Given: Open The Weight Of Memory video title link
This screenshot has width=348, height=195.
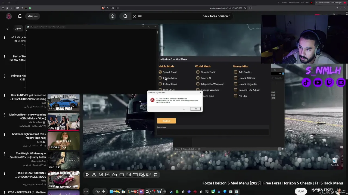Looking at the screenshot, I should pyautogui.click(x=27, y=155).
